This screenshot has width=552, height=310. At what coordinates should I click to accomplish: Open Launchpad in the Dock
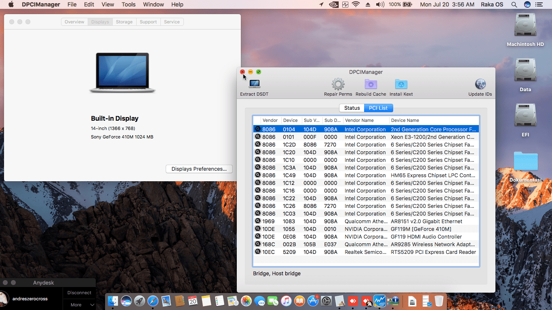coord(139,301)
